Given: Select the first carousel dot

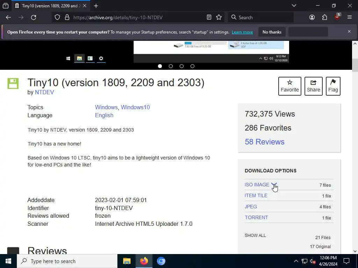Looking at the screenshot, I should tap(160, 66).
